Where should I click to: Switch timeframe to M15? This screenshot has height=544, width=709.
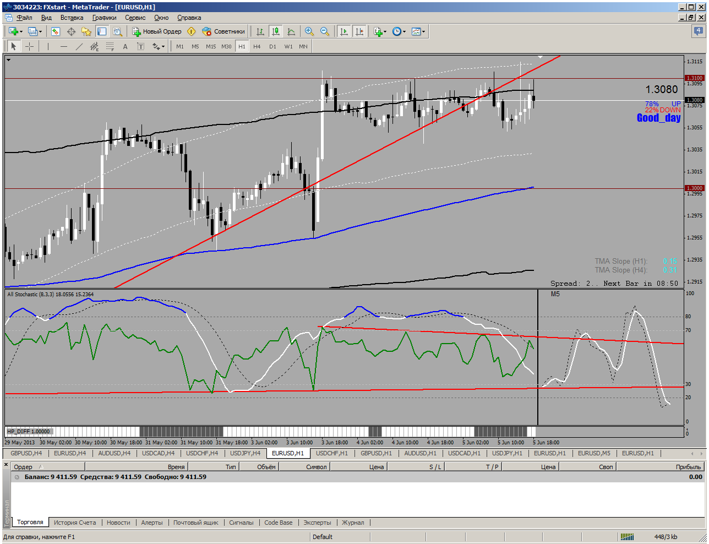(211, 46)
